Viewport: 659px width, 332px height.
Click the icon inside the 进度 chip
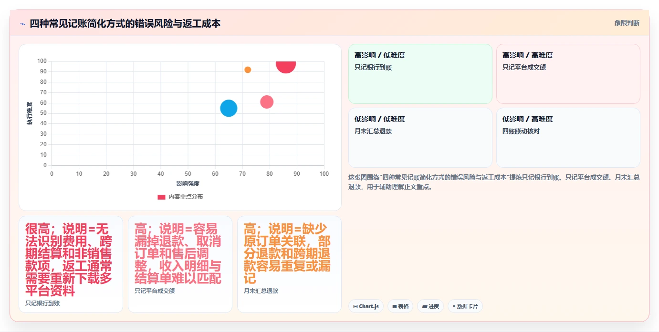424,307
